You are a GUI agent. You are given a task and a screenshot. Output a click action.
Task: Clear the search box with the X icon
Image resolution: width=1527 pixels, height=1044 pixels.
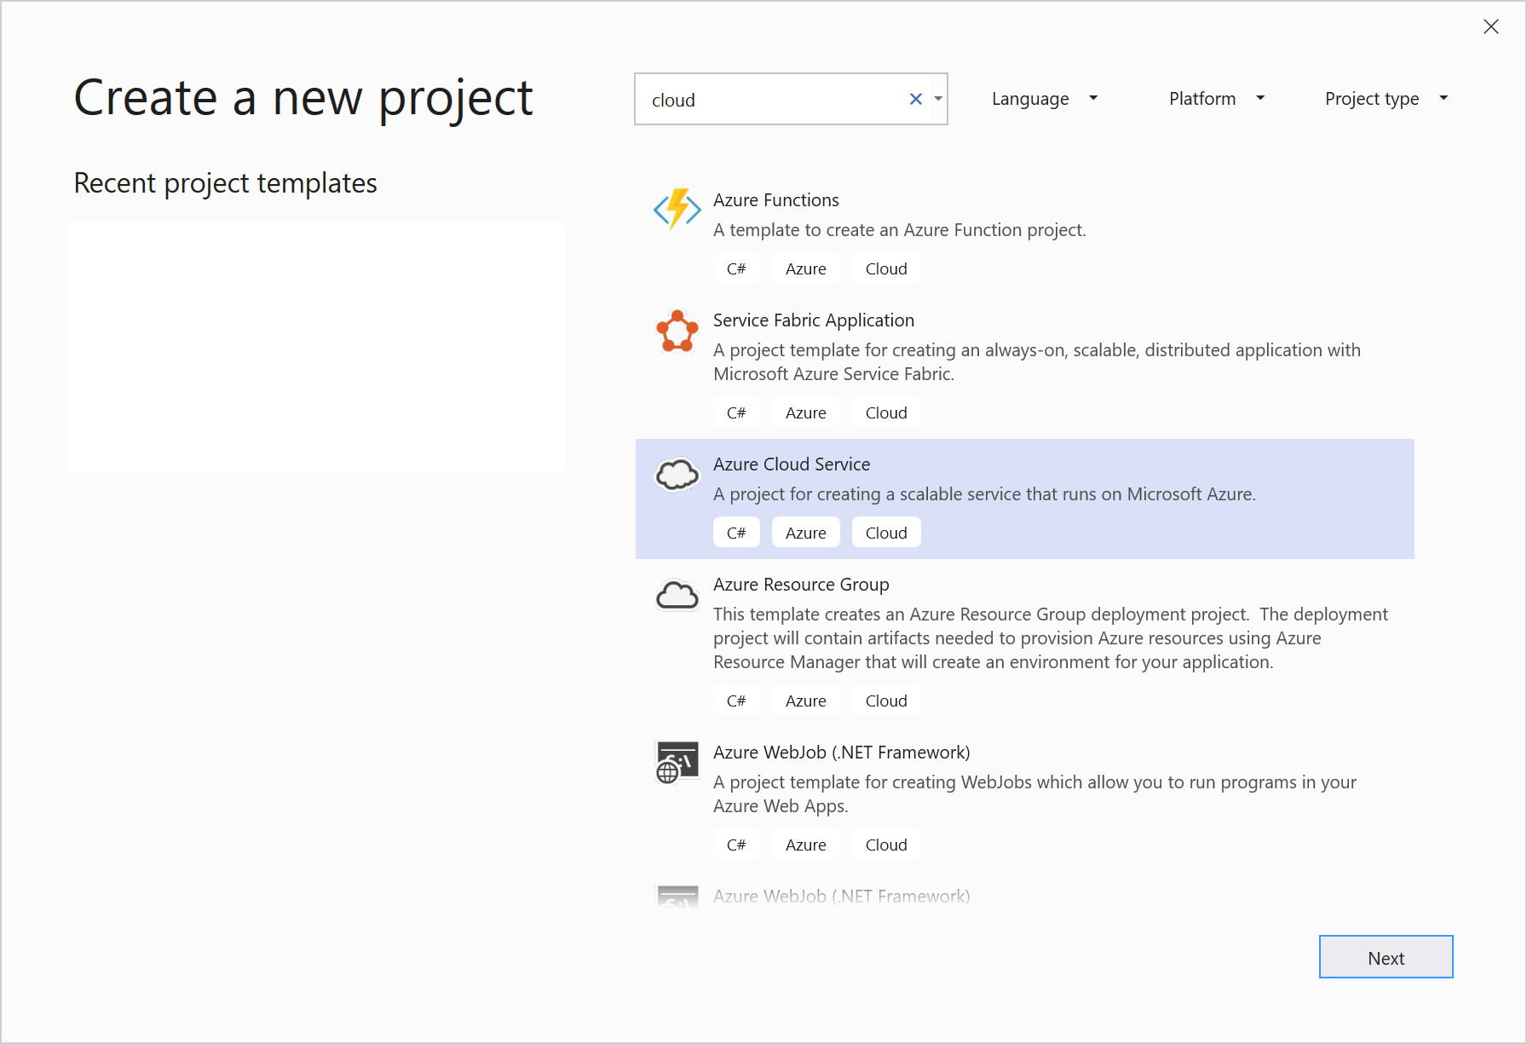[915, 99]
